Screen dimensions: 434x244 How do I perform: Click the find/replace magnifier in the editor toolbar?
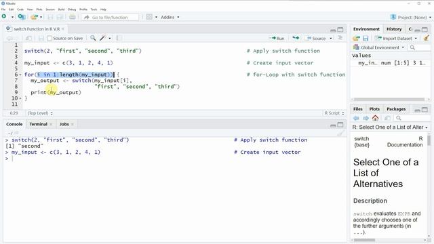[x=94, y=38]
